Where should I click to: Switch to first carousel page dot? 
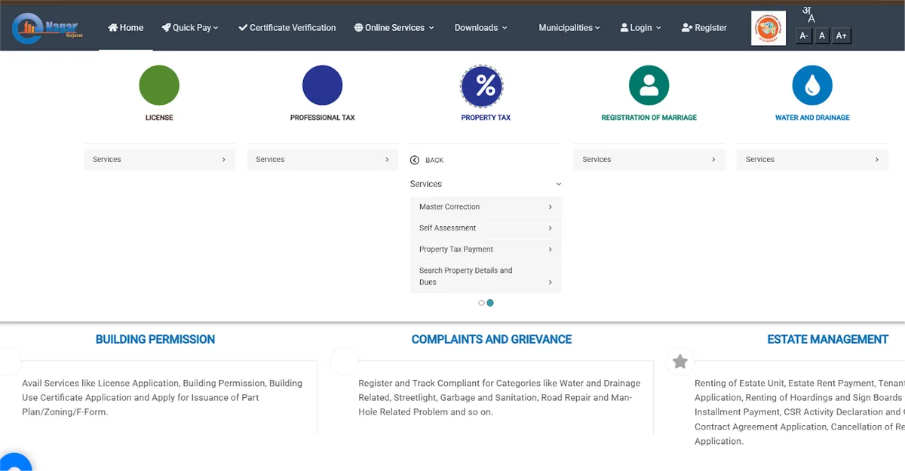click(482, 303)
